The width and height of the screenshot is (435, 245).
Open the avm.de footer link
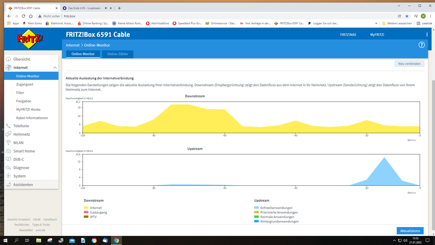(40, 230)
